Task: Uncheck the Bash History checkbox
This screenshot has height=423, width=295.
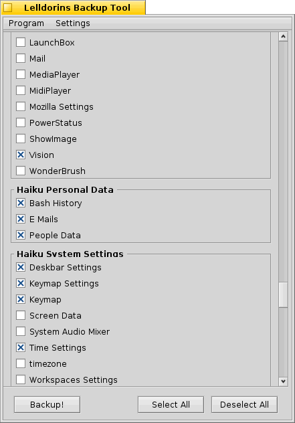Action: click(21, 203)
